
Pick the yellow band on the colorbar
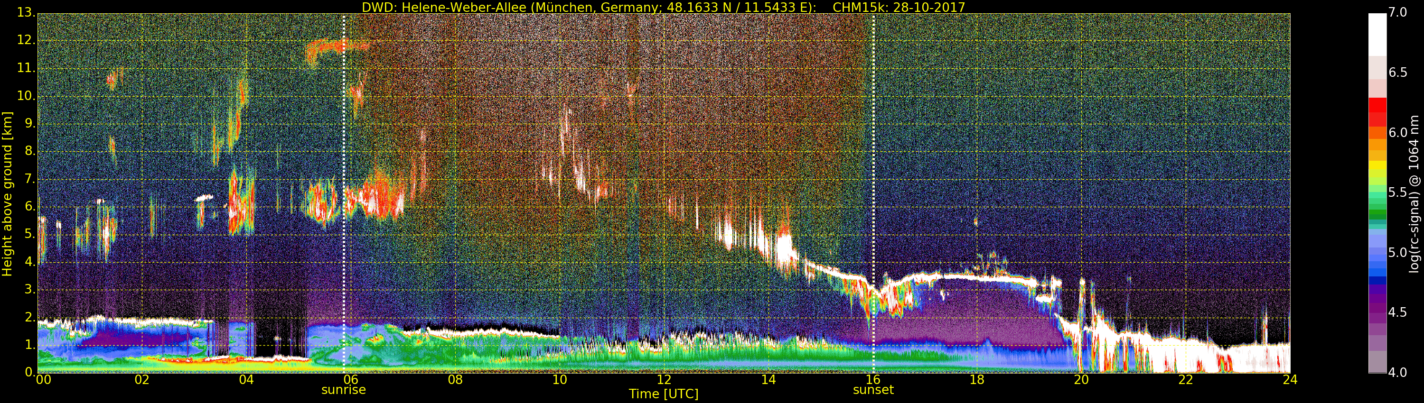pos(1377,165)
